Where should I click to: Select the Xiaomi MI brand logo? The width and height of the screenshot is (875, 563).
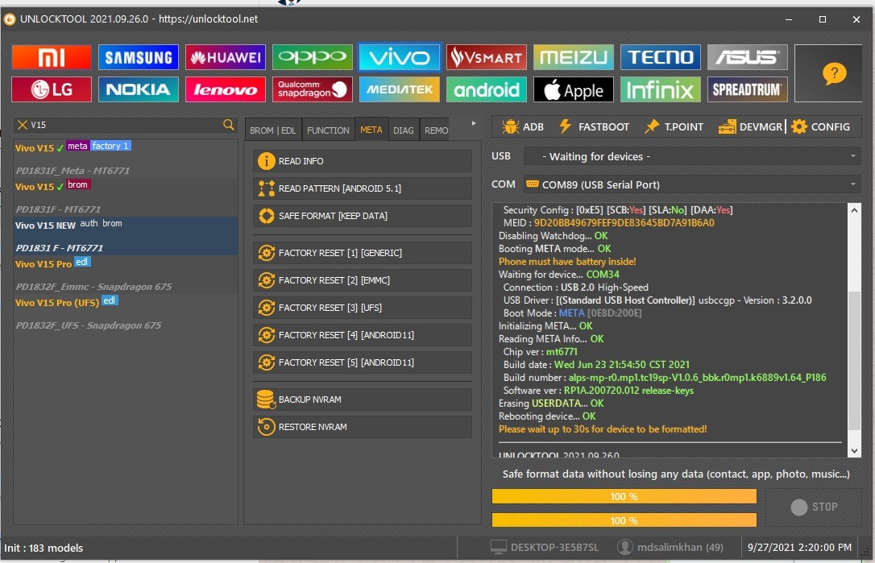pyautogui.click(x=52, y=57)
